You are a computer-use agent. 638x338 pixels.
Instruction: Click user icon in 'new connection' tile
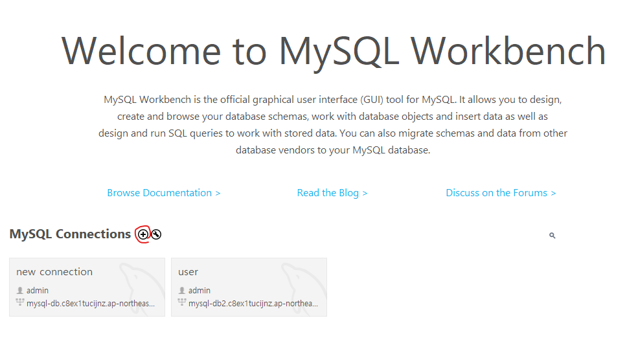click(x=20, y=291)
